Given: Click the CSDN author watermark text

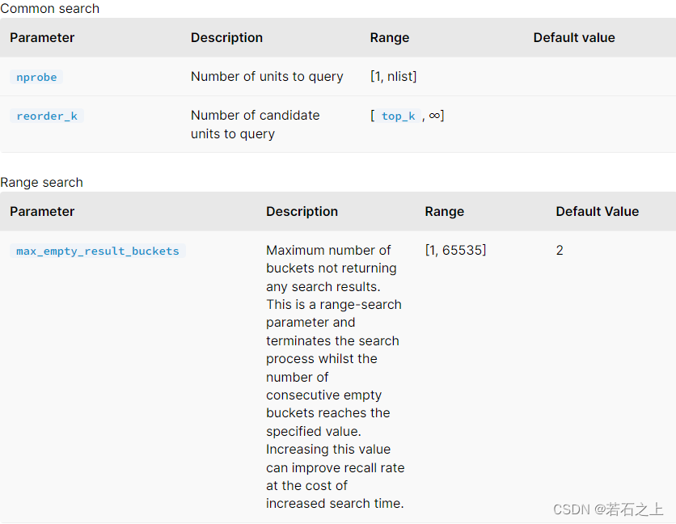Looking at the screenshot, I should (608, 509).
